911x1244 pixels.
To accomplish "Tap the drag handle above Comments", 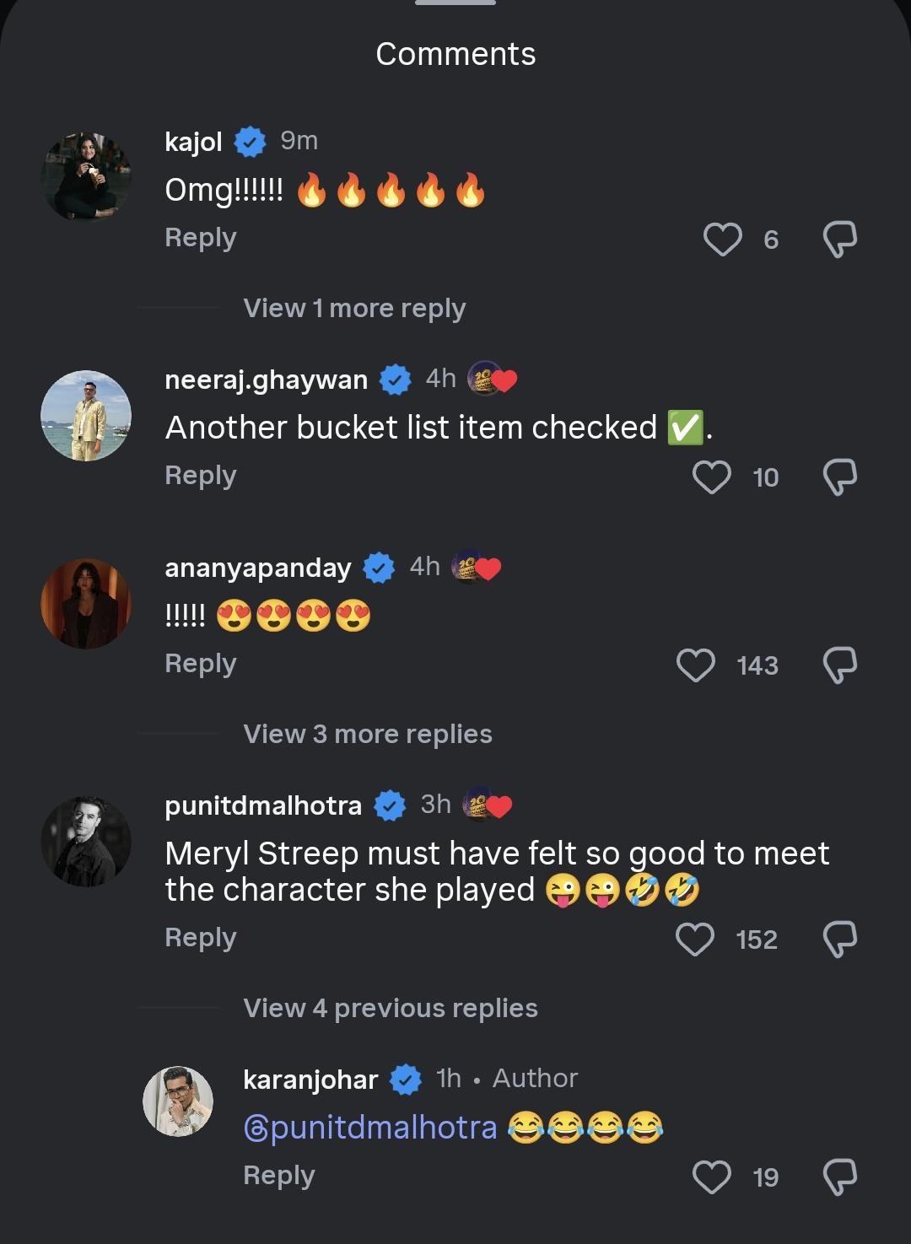I will click(455, 3).
